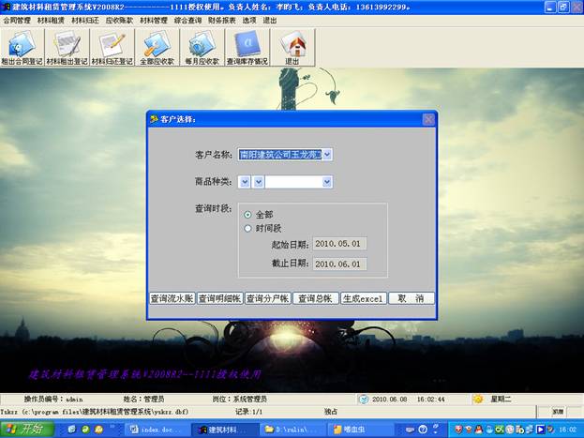
Task: Expand the wide 商品种类 dropdown
Action: pos(327,182)
